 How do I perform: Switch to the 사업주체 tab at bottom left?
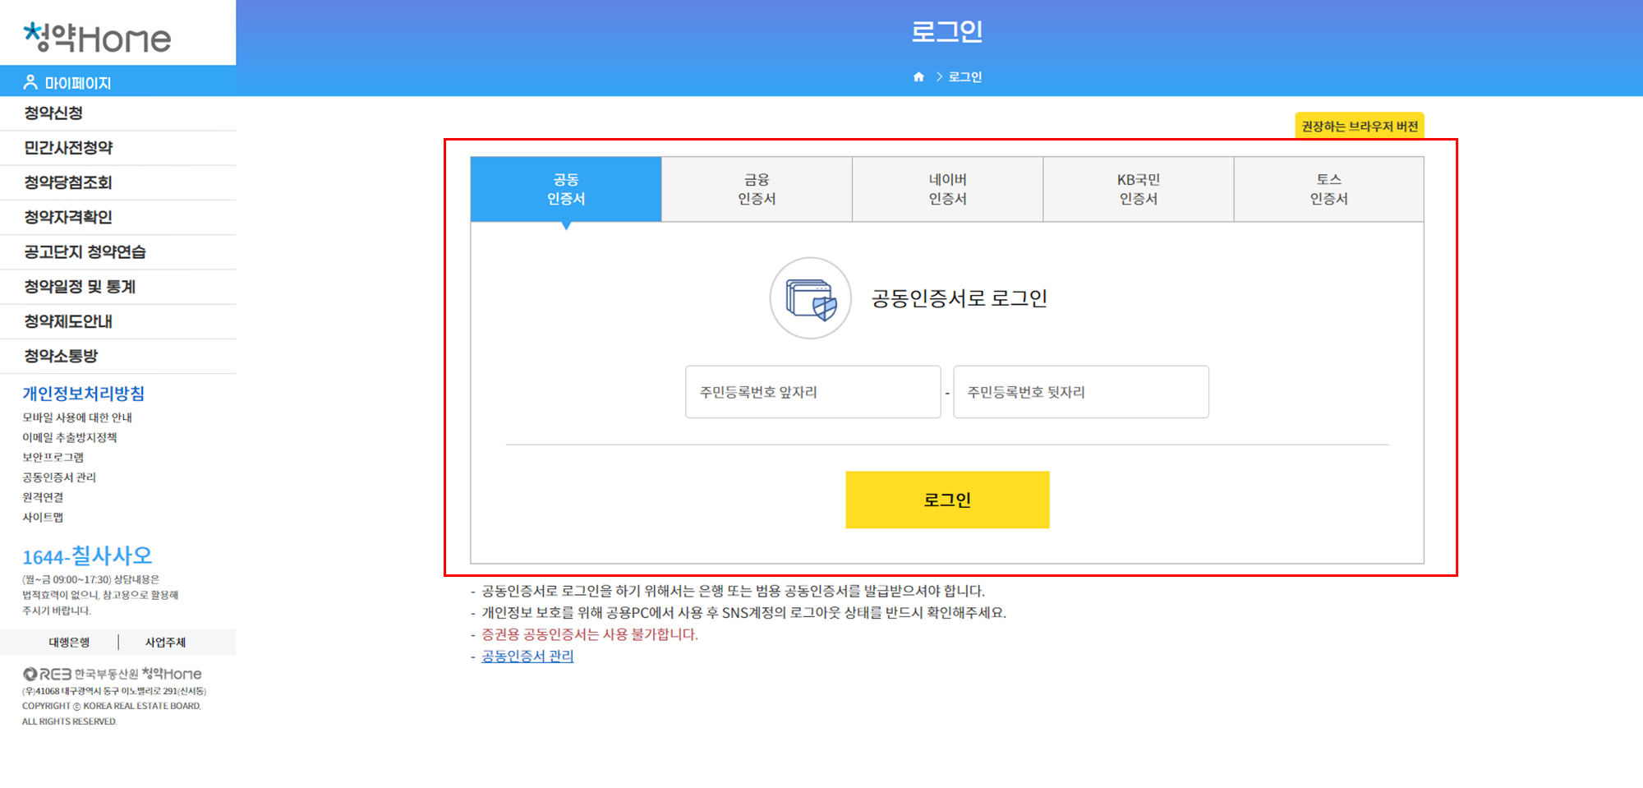167,642
